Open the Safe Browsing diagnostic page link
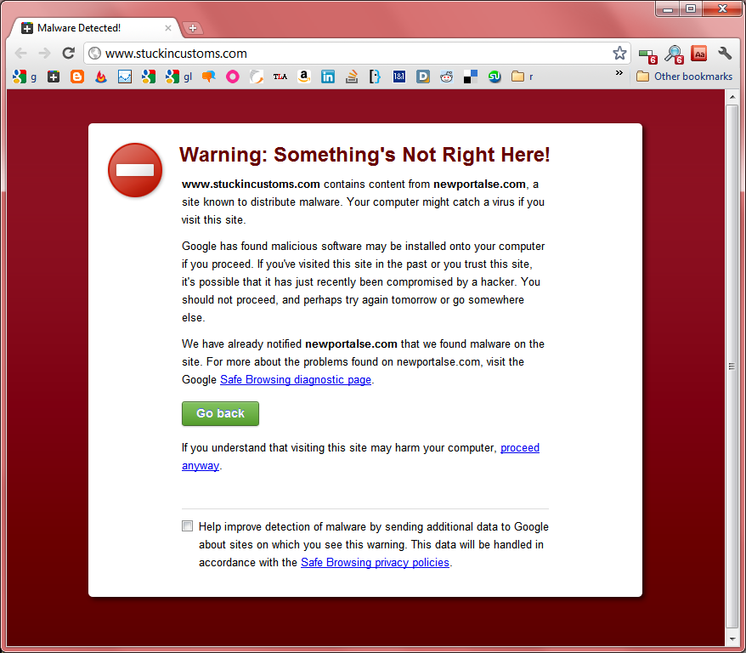This screenshot has width=746, height=653. pyautogui.click(x=296, y=380)
